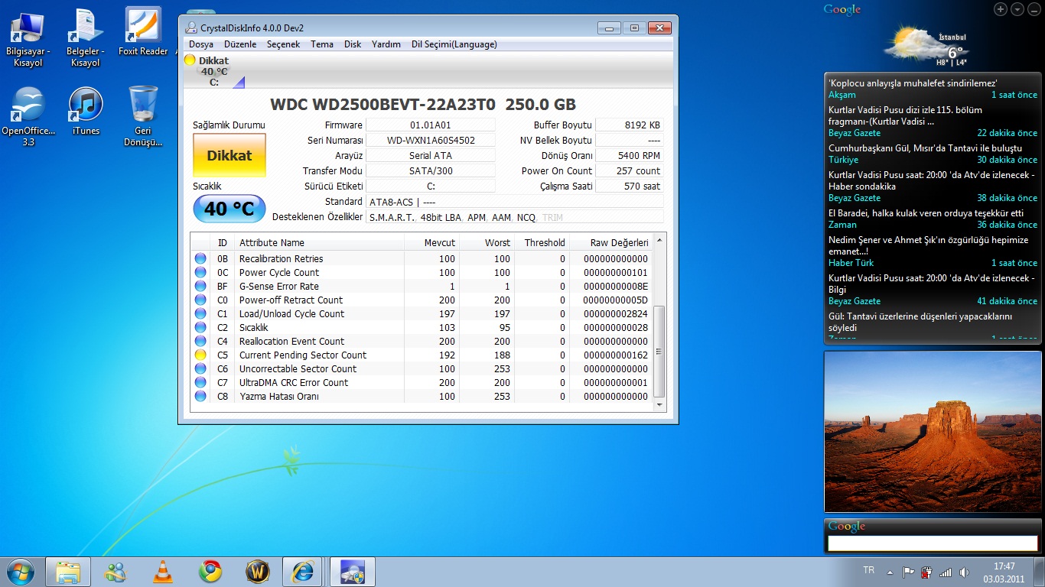Image resolution: width=1045 pixels, height=587 pixels.
Task: Select the Reallocation Event Count row
Action: pyautogui.click(x=422, y=342)
